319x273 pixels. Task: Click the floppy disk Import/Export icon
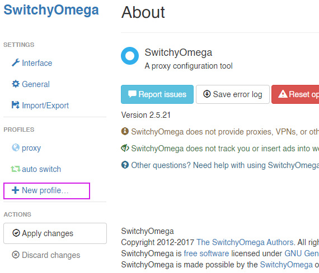point(16,105)
